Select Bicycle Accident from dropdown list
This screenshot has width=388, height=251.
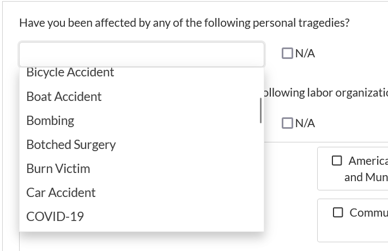click(70, 73)
